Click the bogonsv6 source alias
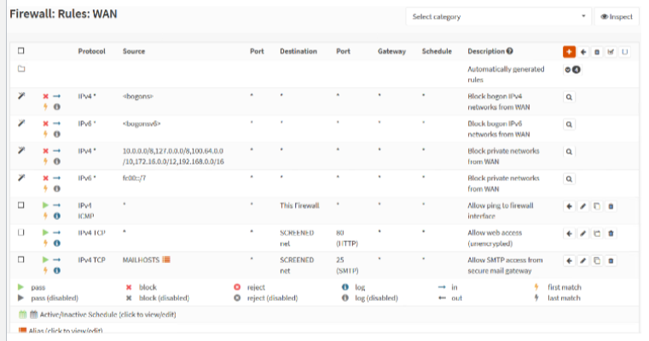649x341 pixels. (142, 124)
